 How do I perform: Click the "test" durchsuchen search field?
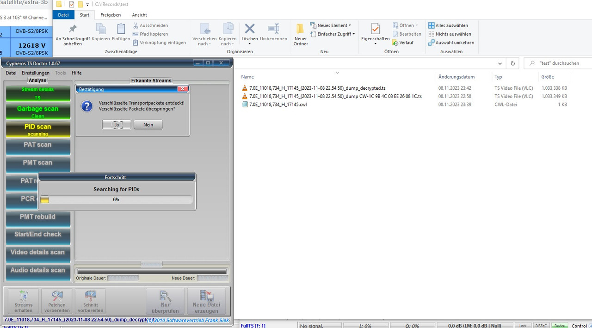tap(558, 63)
